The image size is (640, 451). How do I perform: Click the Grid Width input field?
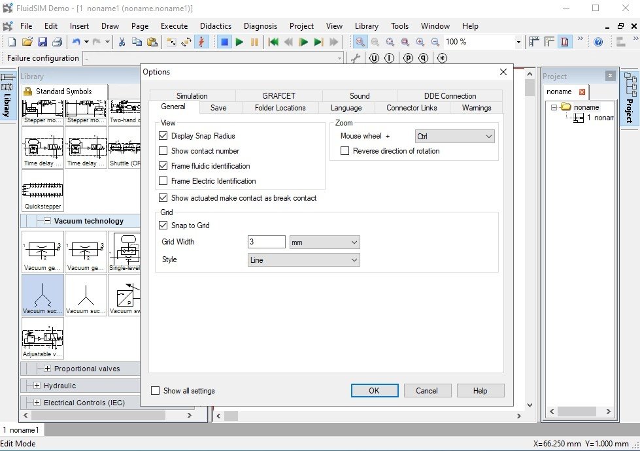tap(267, 242)
